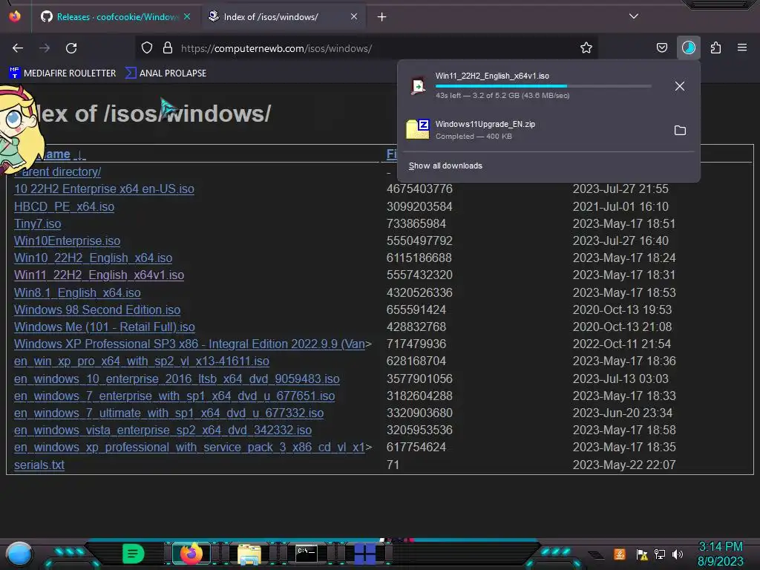Download HBCD_PE_x64.iso
Screen dimensions: 760x570
(x=64, y=206)
